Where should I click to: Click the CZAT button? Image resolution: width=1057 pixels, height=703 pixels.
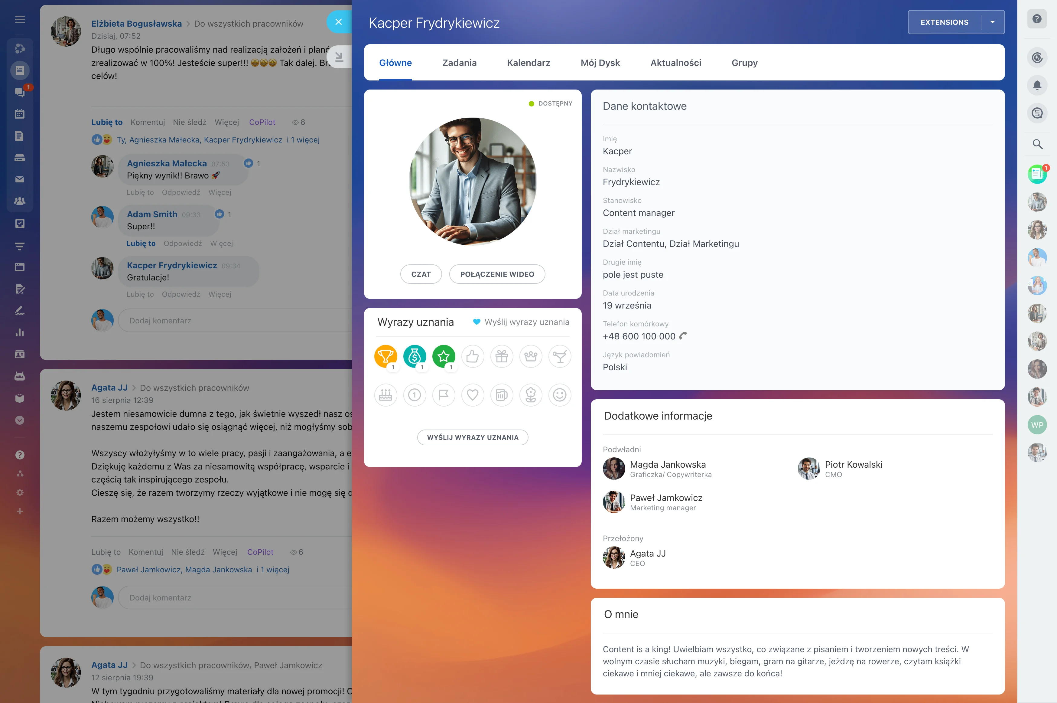421,274
